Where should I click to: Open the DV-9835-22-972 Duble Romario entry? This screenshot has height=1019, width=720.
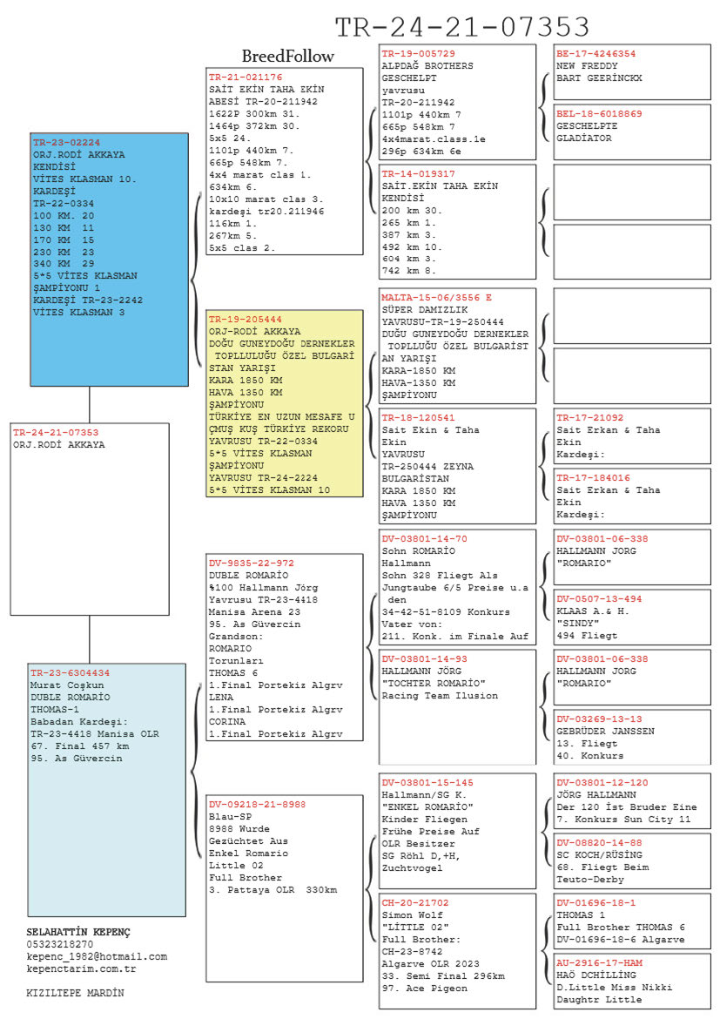(285, 647)
